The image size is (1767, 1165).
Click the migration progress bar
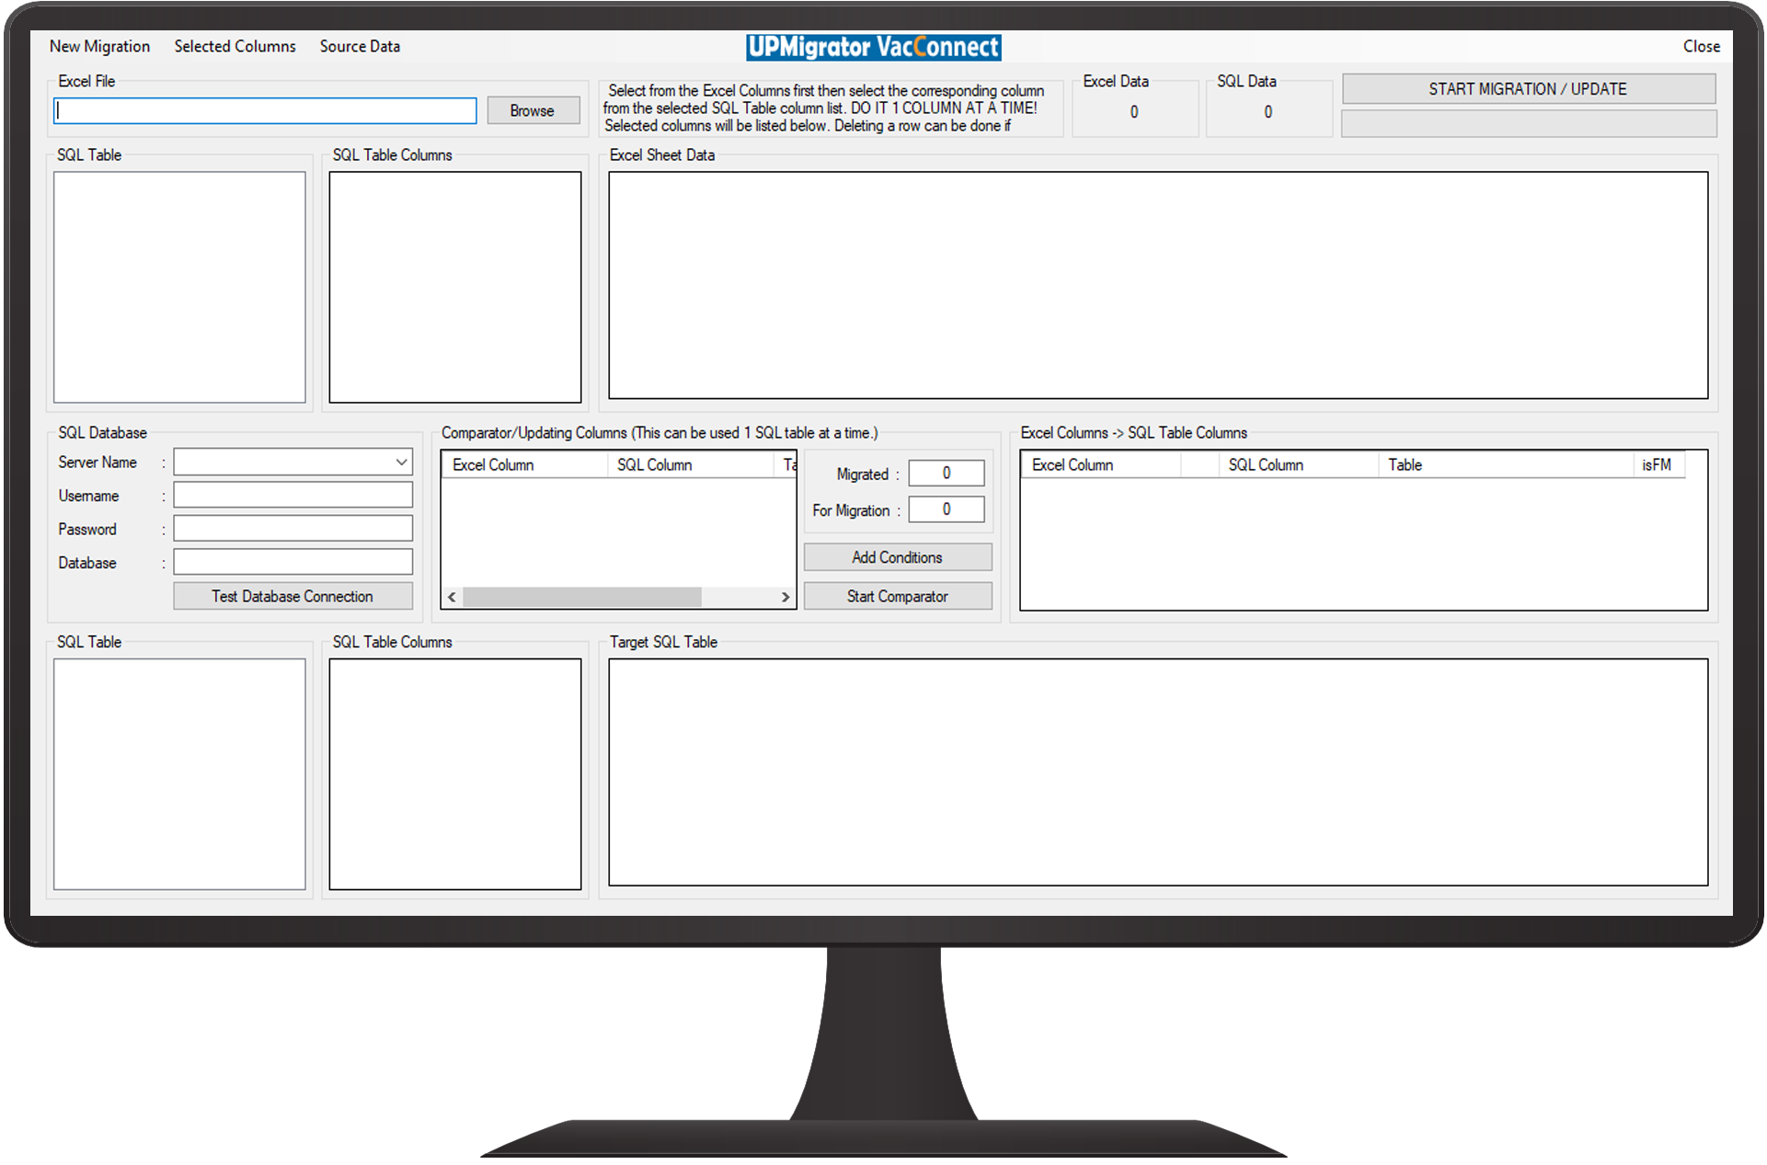coord(1529,124)
